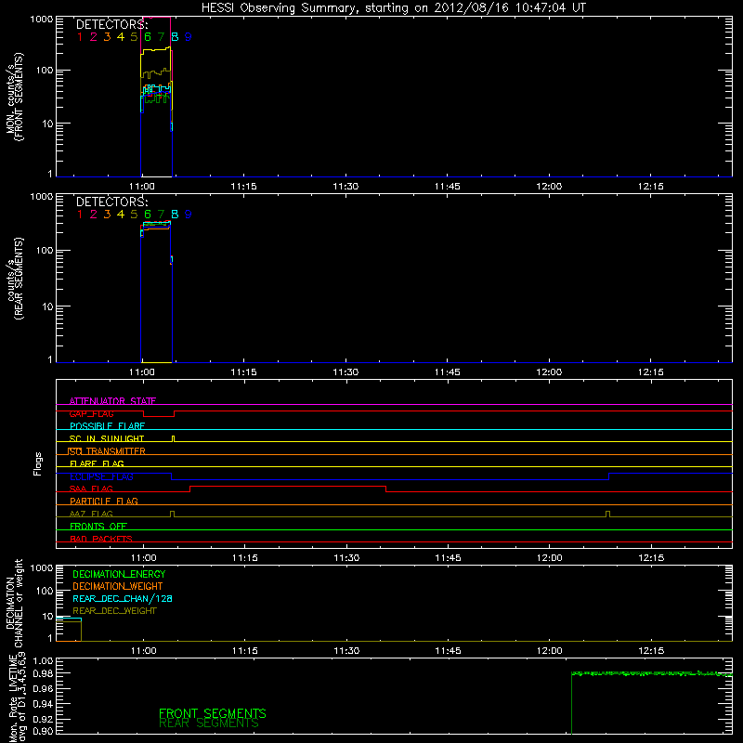Click '11:45' tick under the Flags plot
743x743 pixels.
(x=449, y=558)
